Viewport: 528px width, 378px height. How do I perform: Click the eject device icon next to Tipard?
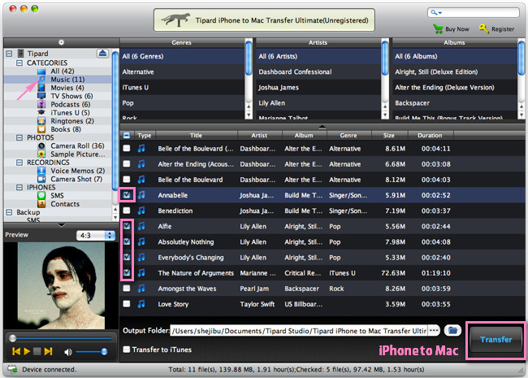102,53
